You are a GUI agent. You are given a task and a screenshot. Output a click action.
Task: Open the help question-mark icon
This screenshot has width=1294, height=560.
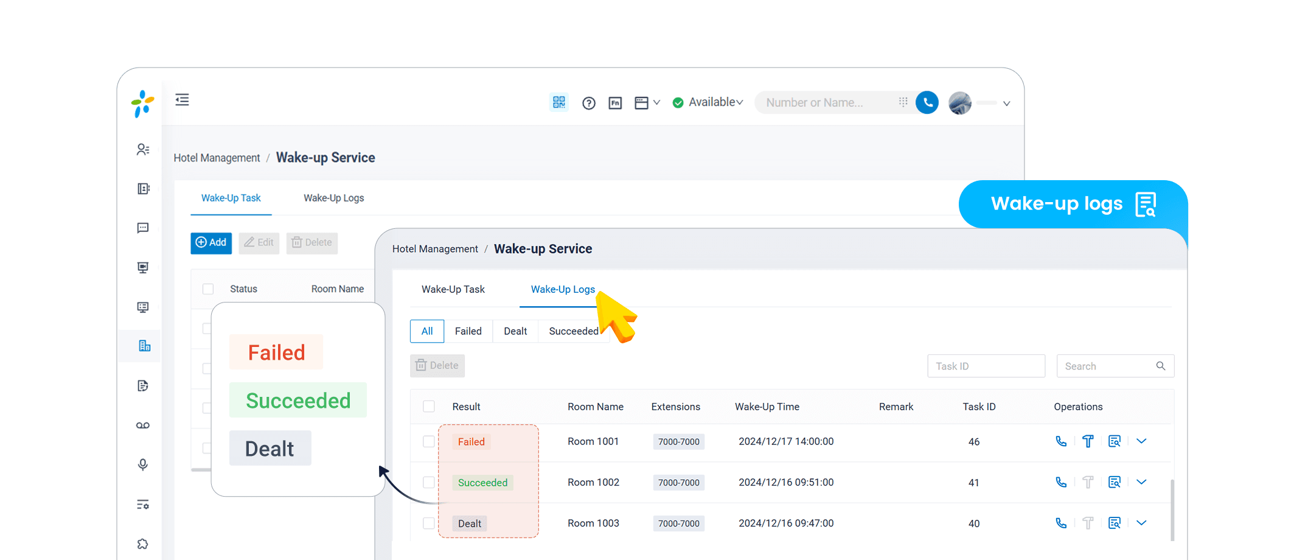(588, 103)
